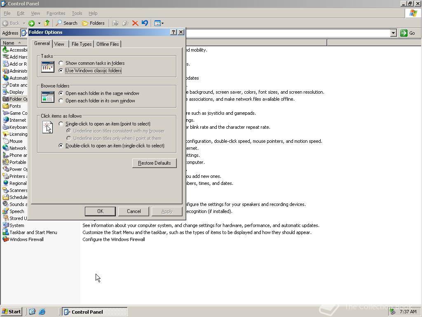Click the green Forward arrow icon

coord(31,23)
